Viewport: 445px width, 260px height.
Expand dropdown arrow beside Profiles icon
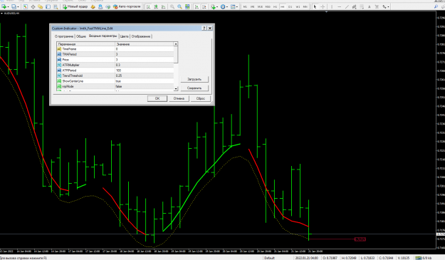click(18, 7)
